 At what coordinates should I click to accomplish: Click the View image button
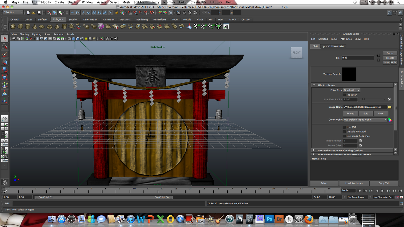(x=381, y=113)
